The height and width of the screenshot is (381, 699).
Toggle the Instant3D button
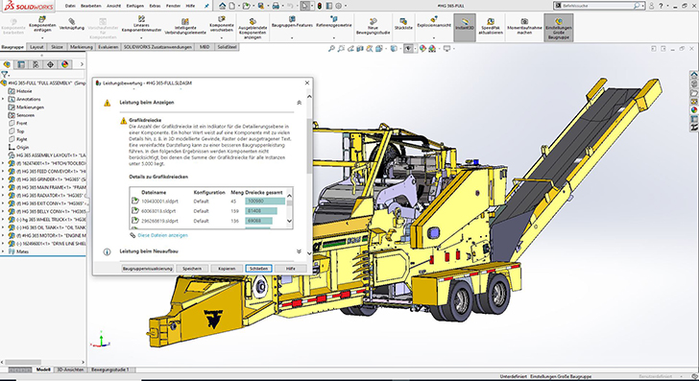(x=465, y=28)
